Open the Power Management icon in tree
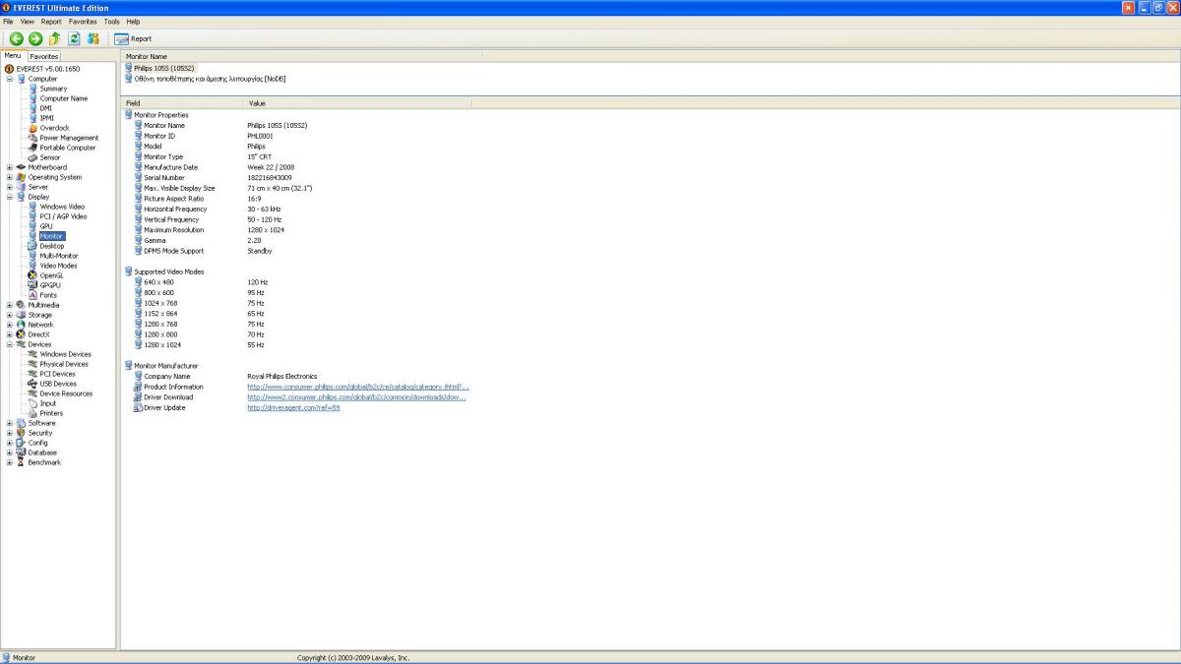Viewport: 1181px width, 664px height. [x=32, y=138]
